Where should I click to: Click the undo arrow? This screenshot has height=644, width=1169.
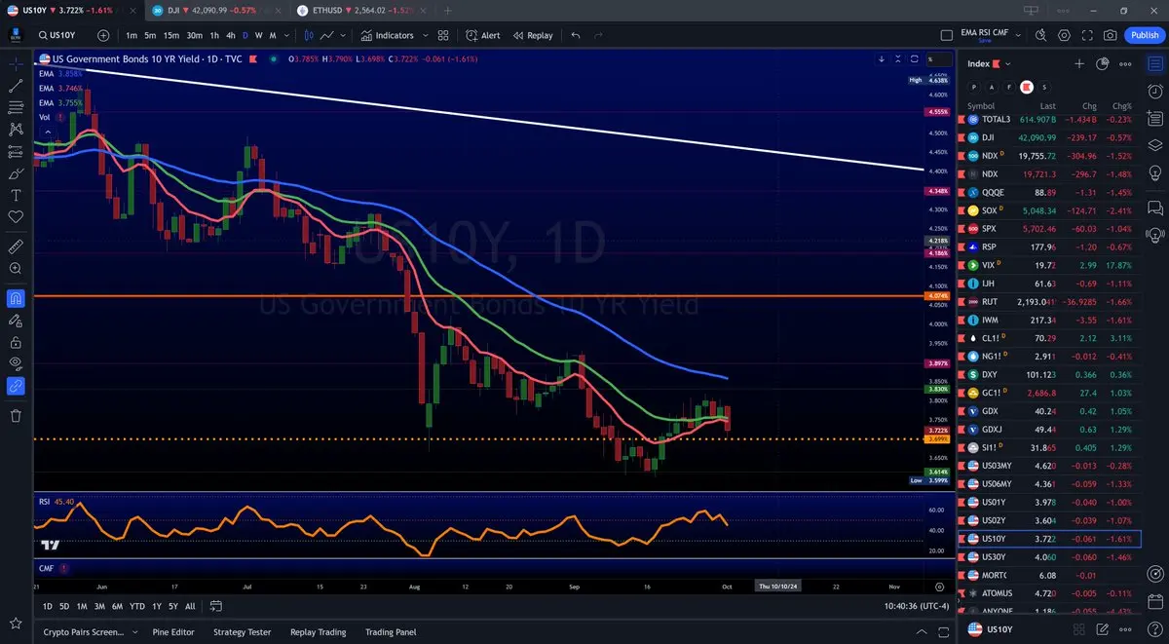click(x=576, y=35)
